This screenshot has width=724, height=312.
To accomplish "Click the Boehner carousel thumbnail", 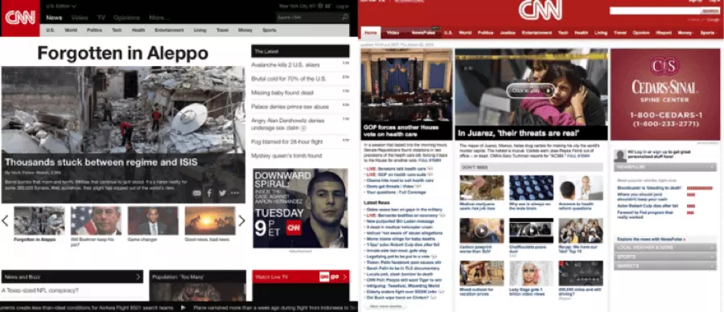I will click(x=96, y=220).
